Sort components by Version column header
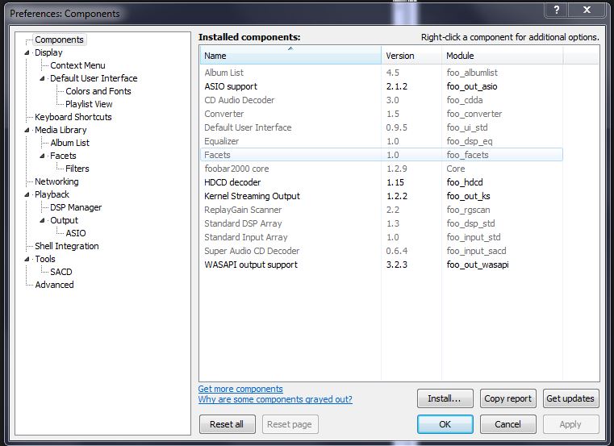614x446 pixels. (411, 56)
